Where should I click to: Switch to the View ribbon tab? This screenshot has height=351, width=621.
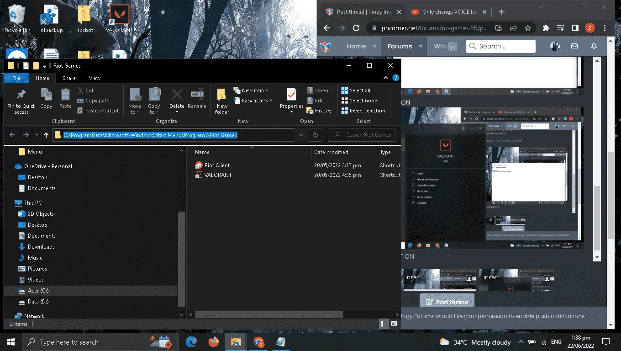(x=95, y=78)
